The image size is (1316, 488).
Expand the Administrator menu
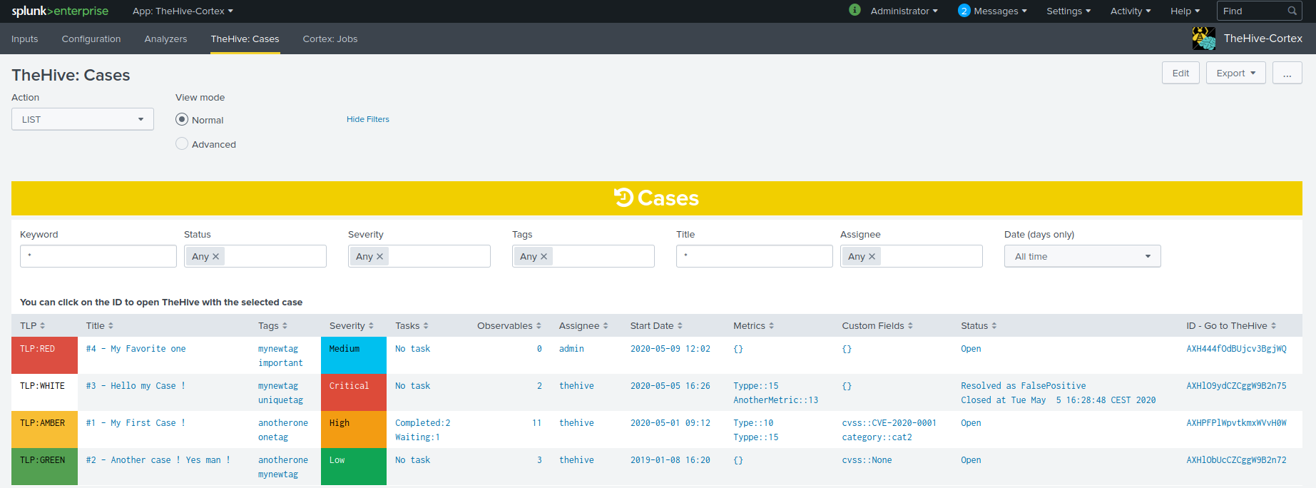[904, 11]
